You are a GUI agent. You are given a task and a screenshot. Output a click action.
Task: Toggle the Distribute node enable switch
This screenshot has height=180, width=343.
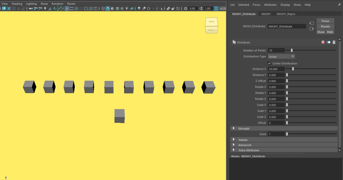(x=328, y=42)
